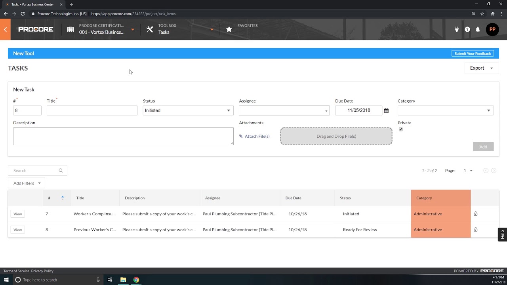Click View for task 7
This screenshot has height=285, width=507.
[18, 214]
